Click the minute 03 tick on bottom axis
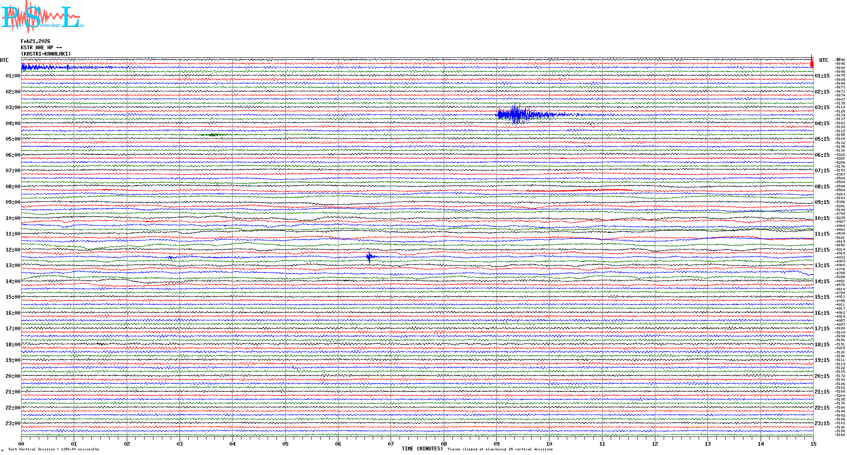Image resolution: width=847 pixels, height=455 pixels. [180, 444]
